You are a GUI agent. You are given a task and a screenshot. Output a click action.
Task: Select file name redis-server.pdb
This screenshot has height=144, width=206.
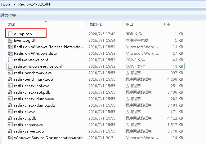click(x=29, y=131)
